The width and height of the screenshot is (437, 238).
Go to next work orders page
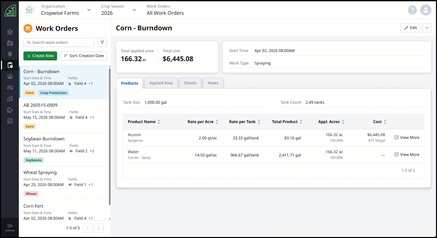[99, 228]
